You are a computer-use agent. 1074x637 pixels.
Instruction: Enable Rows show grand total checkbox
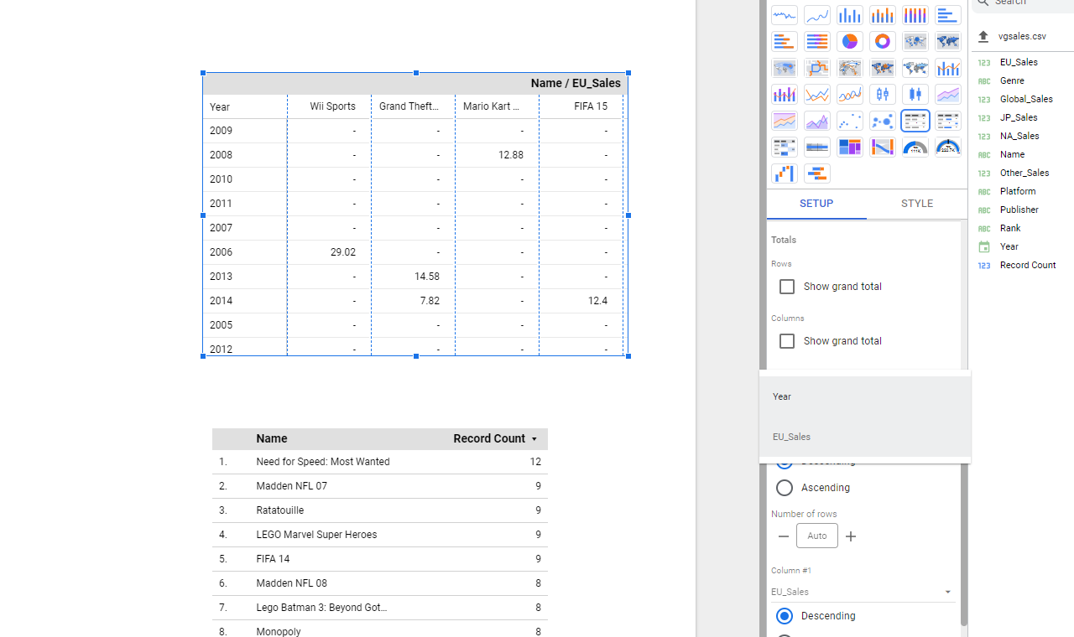click(x=787, y=287)
